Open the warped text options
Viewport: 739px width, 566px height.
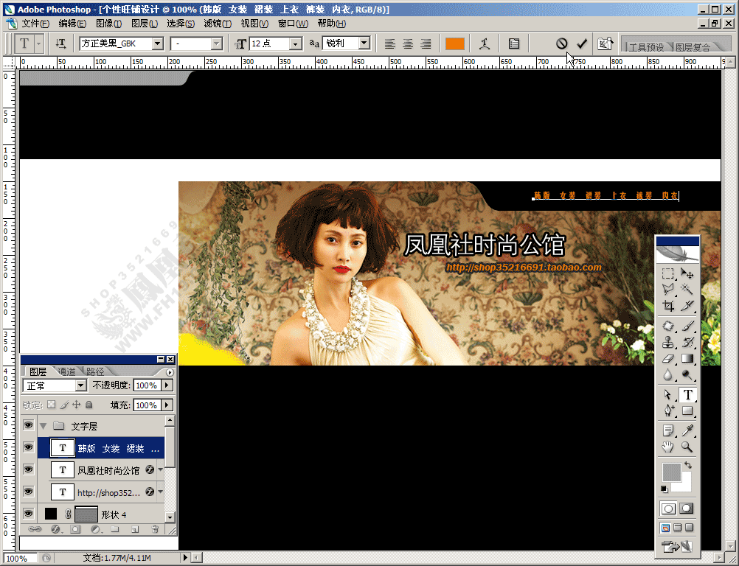click(485, 43)
